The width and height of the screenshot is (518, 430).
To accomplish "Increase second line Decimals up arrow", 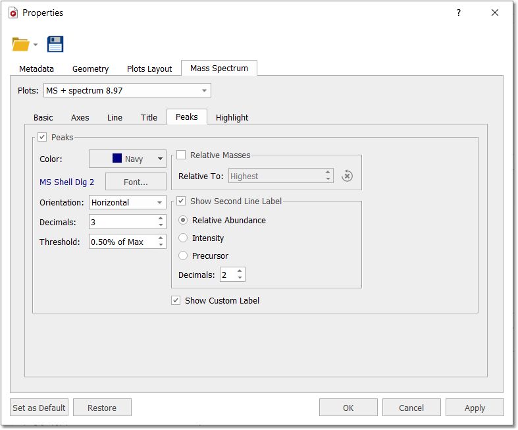I will point(240,271).
